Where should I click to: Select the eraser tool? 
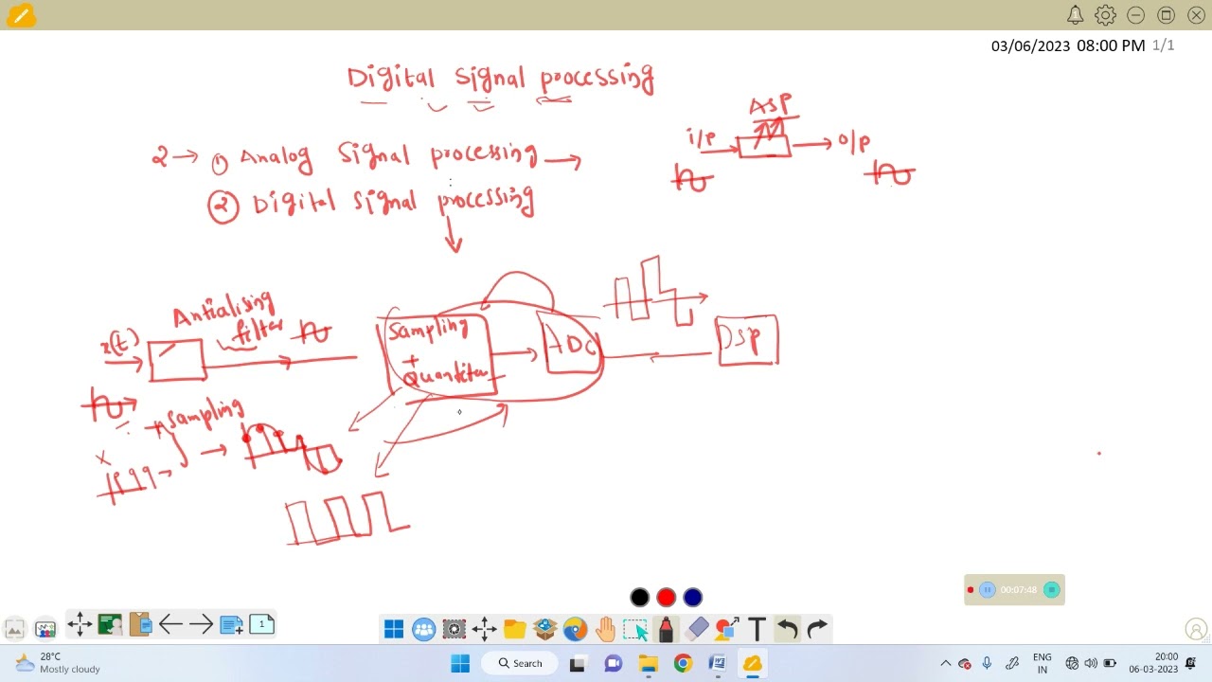[696, 629]
